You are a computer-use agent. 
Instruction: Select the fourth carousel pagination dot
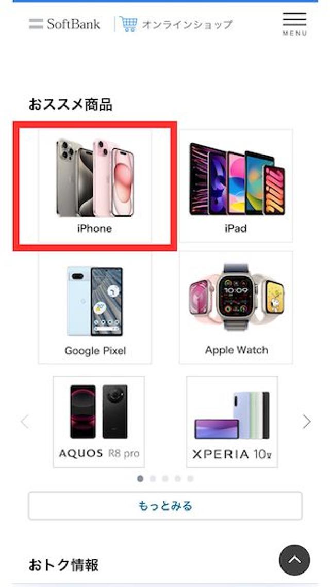point(178,478)
